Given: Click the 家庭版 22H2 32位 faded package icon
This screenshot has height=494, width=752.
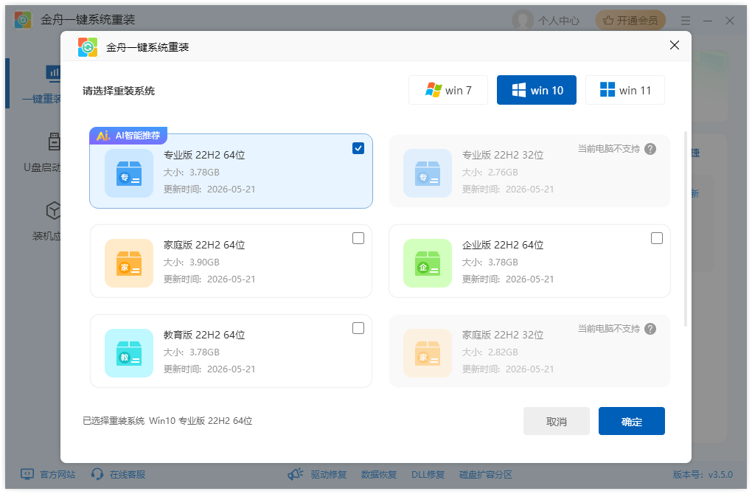Looking at the screenshot, I should coord(428,353).
